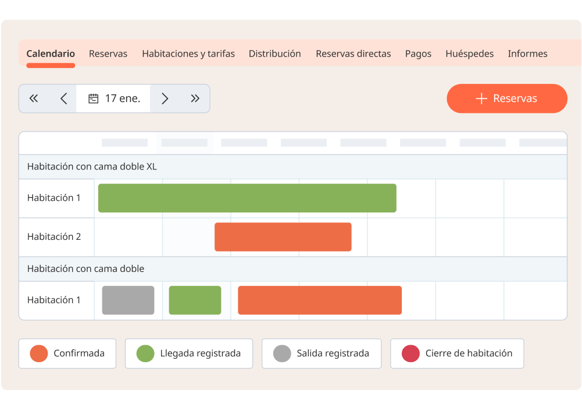Open the Habitaciones y tarifas tab
This screenshot has width=582, height=411.
[x=188, y=54]
